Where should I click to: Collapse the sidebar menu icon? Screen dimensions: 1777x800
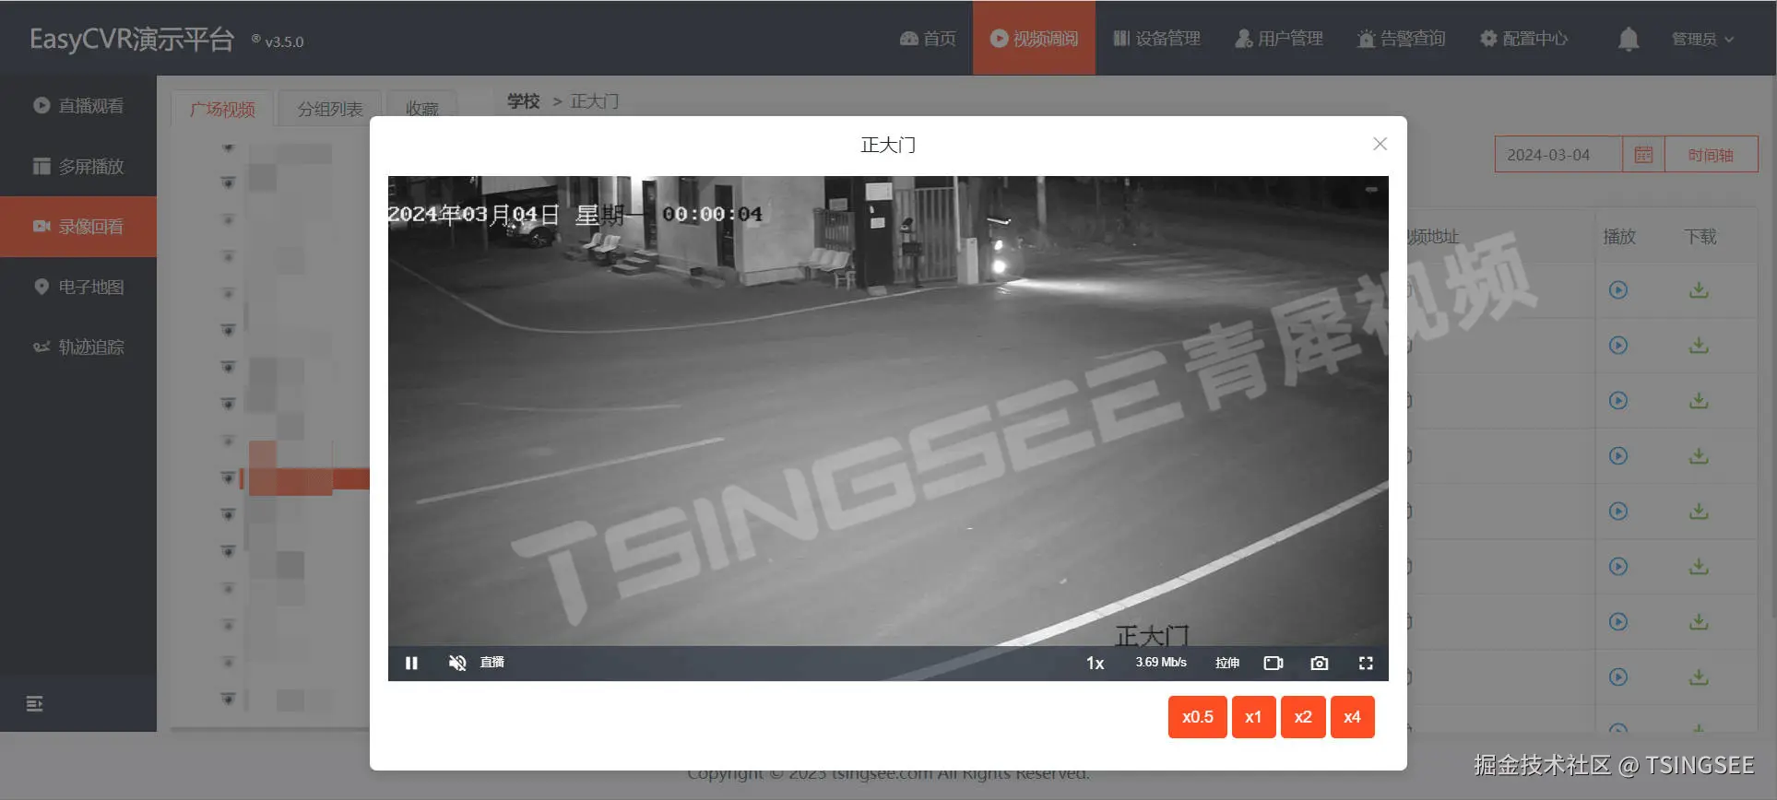[35, 704]
